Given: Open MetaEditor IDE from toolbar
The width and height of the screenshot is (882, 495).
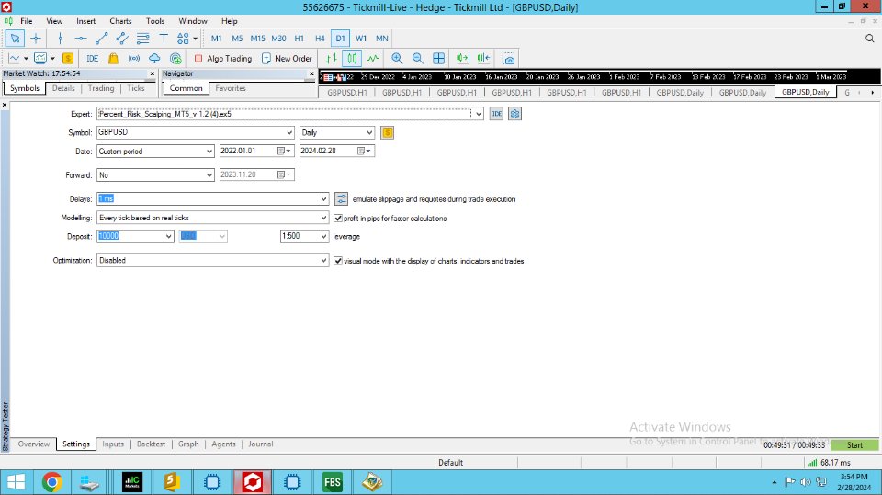Looking at the screenshot, I should [92, 59].
